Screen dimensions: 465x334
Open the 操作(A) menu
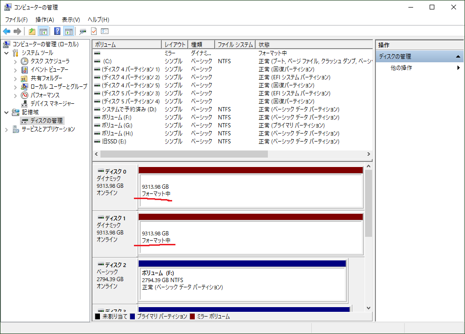click(x=45, y=19)
